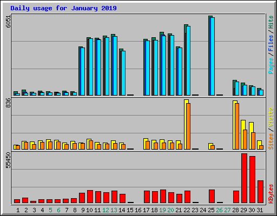The image size is (277, 216).
Task: Click the green 'Hits' legend label
Action: coord(271,22)
